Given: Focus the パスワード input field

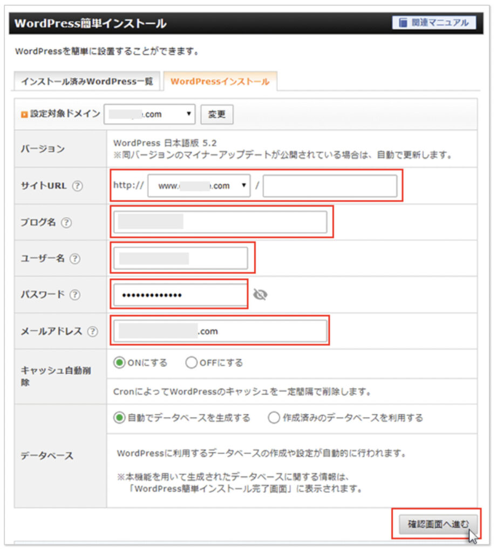Looking at the screenshot, I should [x=180, y=295].
